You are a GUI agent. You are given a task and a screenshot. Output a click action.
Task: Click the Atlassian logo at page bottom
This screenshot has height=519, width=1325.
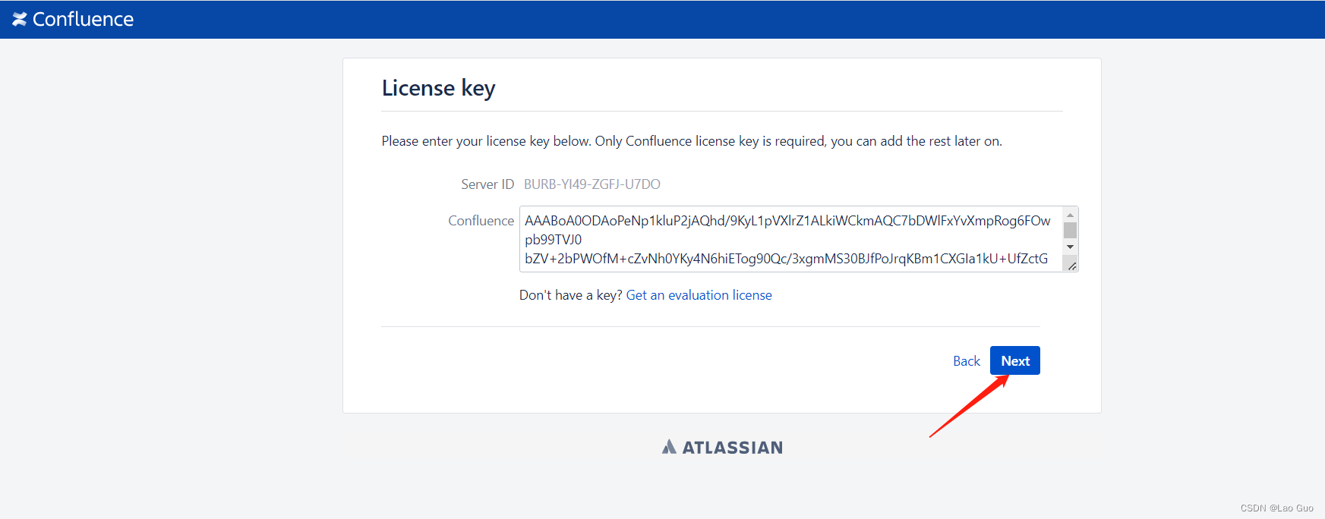coord(720,447)
